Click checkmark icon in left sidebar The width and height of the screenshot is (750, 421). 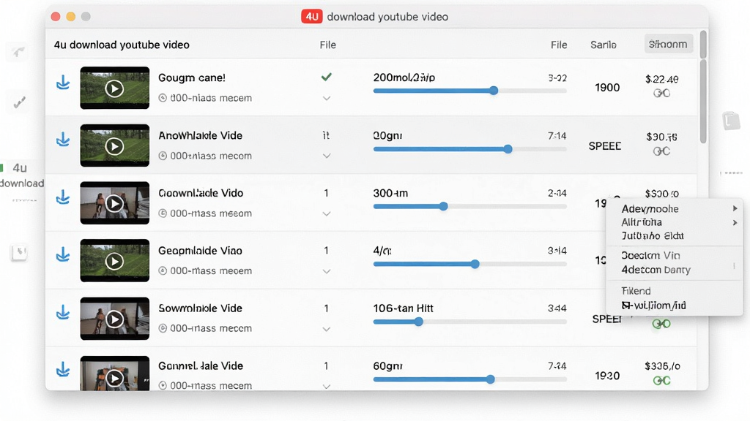19,102
